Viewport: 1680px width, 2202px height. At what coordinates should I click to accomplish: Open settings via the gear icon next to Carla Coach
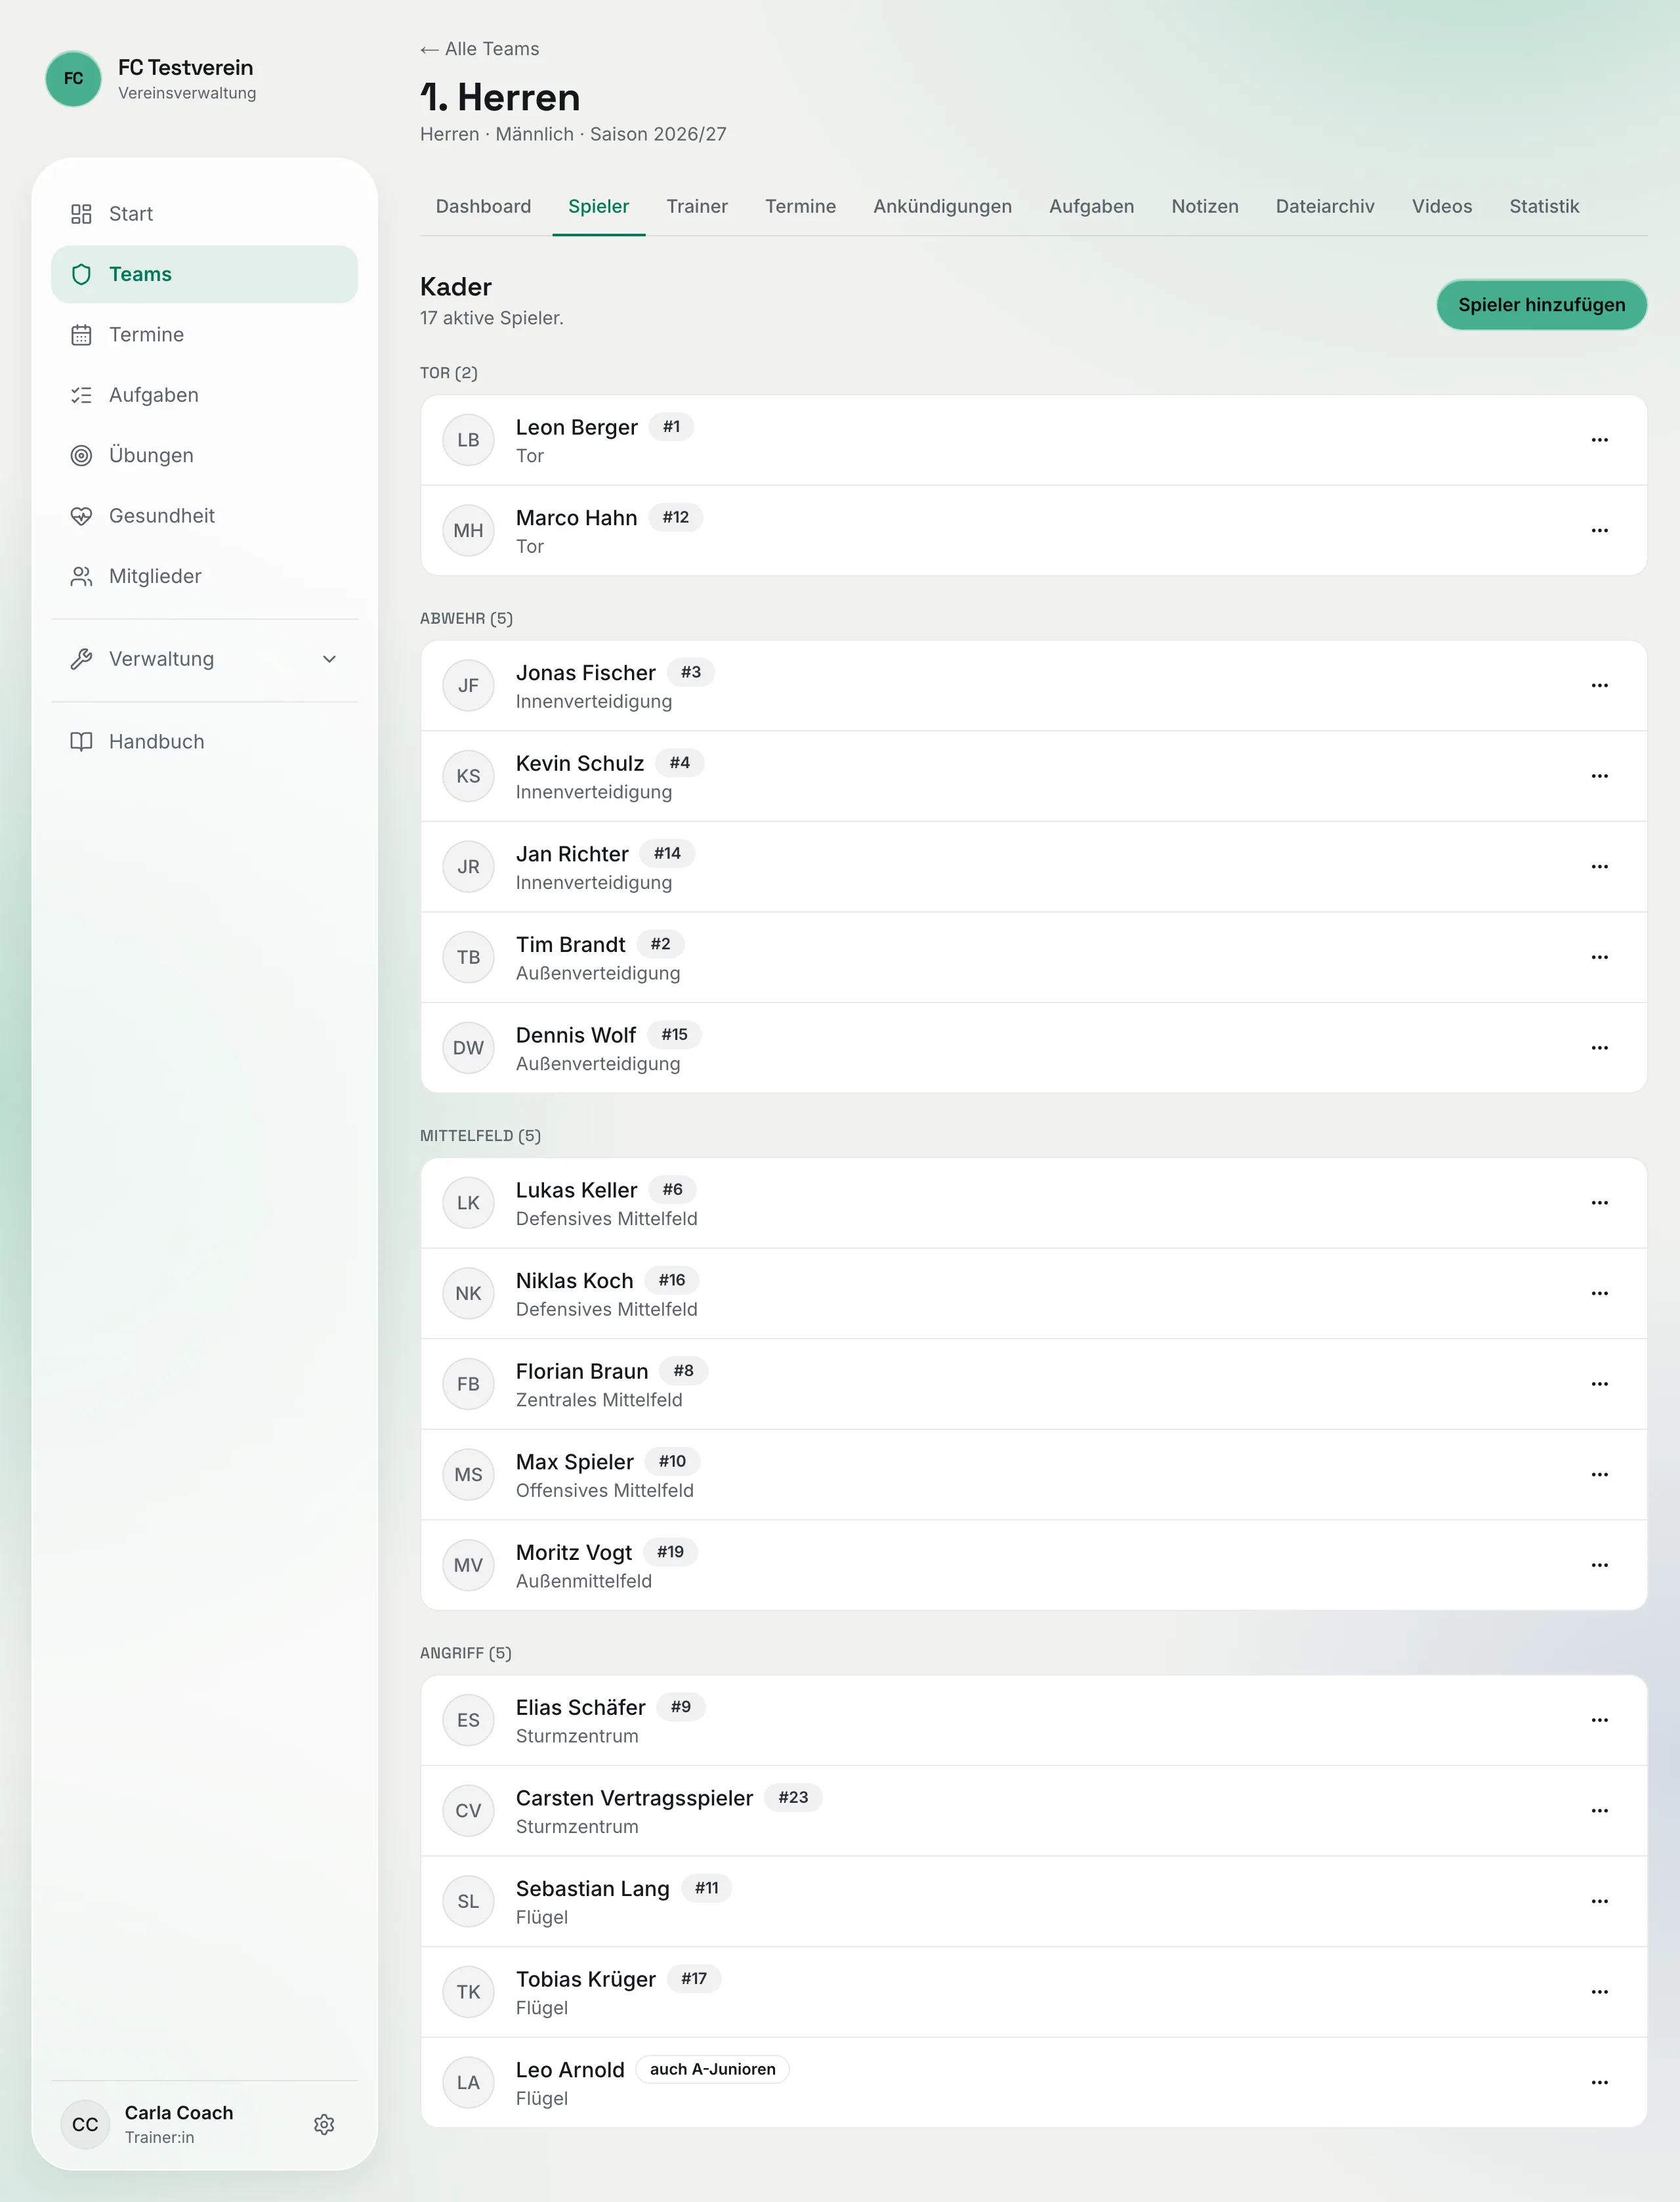[x=324, y=2124]
